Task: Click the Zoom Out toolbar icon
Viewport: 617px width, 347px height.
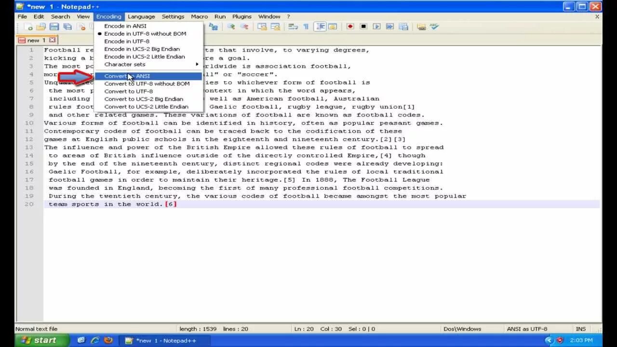Action: [244, 27]
